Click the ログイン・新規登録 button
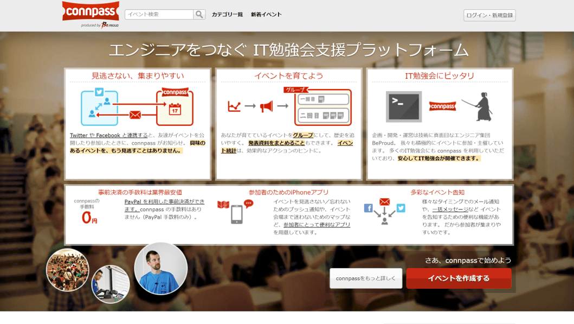Image resolution: width=574 pixels, height=324 pixels. point(489,15)
